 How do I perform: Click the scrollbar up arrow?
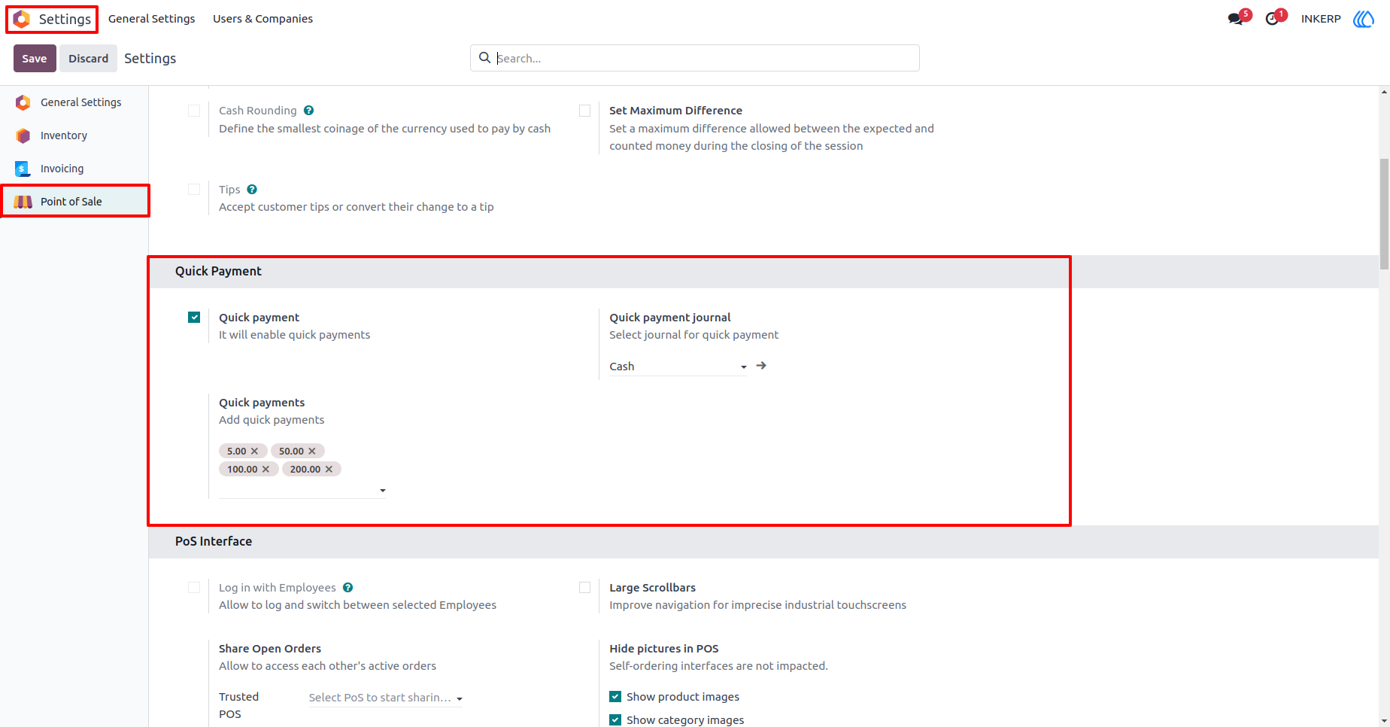(x=1384, y=92)
